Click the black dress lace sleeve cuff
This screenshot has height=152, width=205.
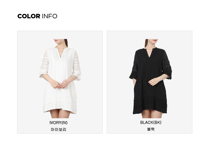tap(134, 76)
